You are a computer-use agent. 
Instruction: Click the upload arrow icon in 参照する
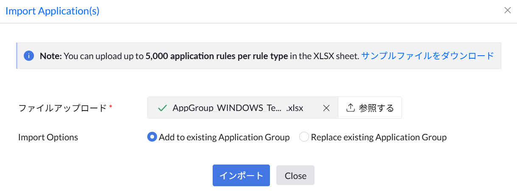click(x=350, y=108)
